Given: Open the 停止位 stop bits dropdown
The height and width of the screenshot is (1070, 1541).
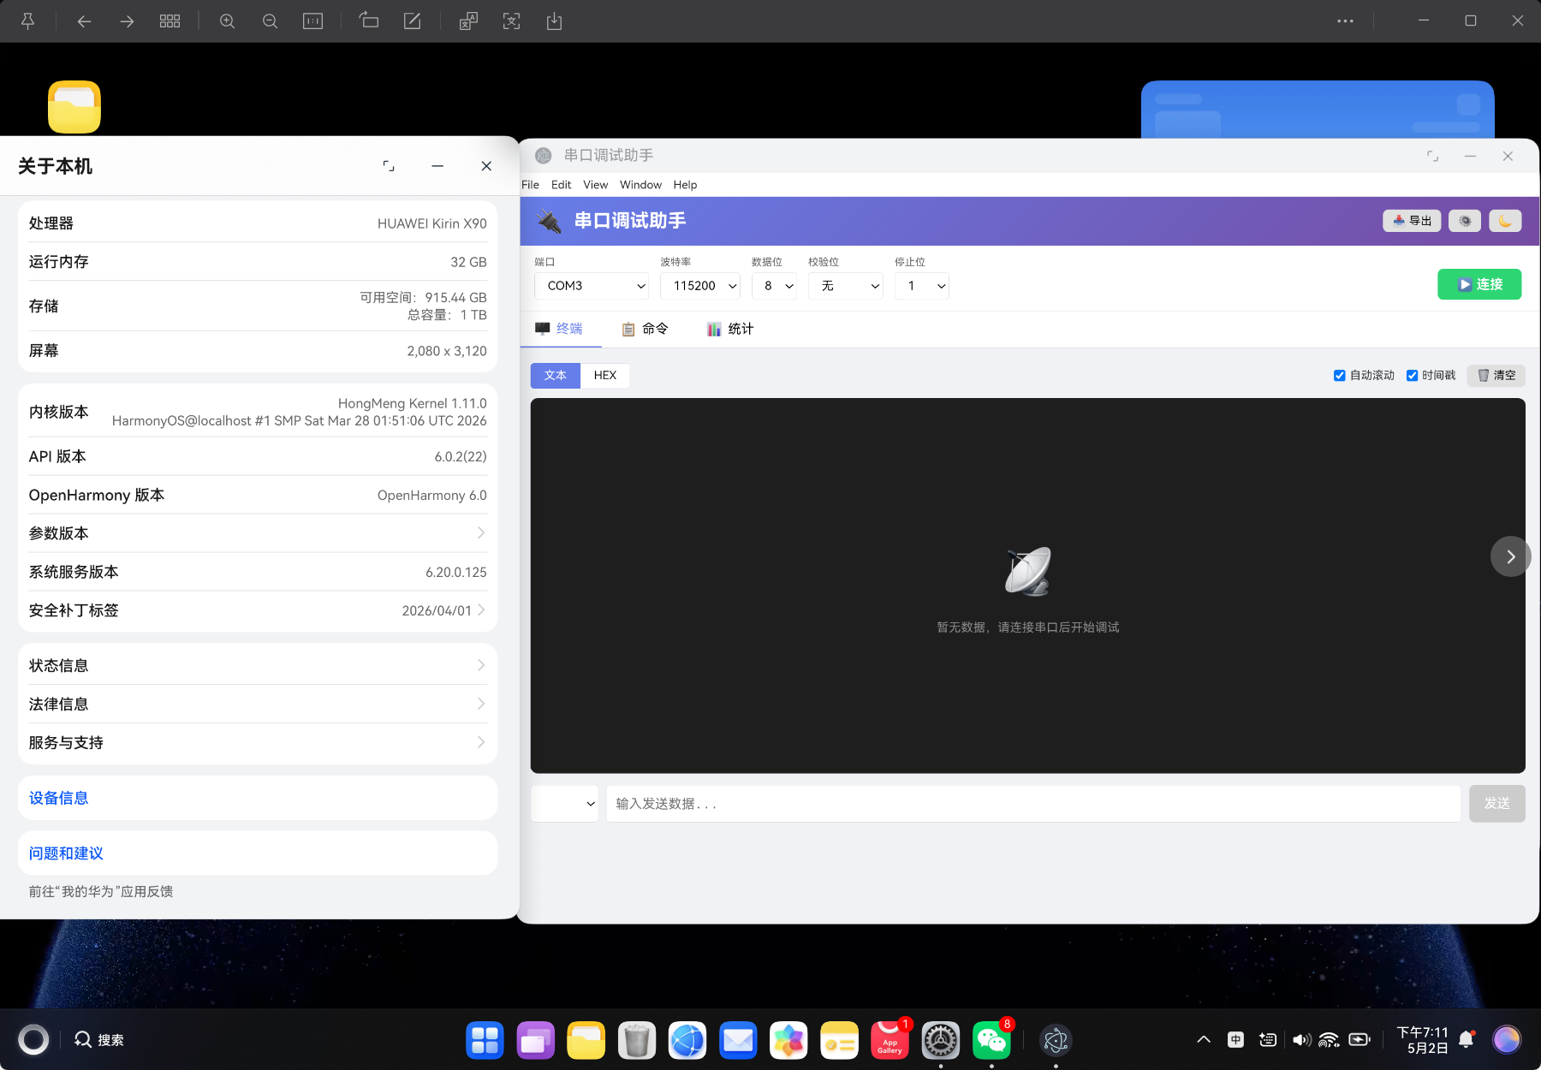Looking at the screenshot, I should pos(922,286).
